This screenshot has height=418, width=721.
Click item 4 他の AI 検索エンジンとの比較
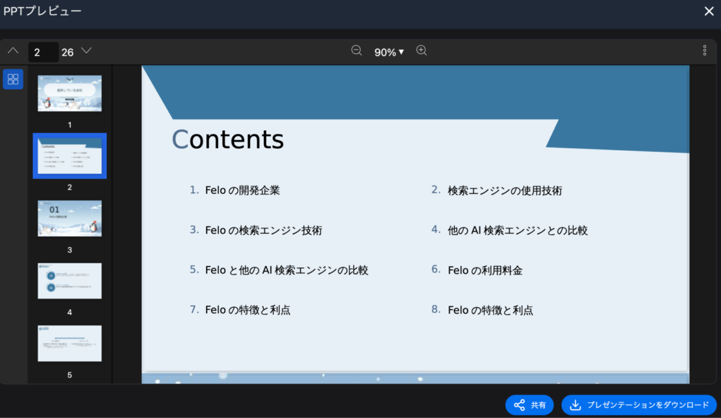(510, 230)
